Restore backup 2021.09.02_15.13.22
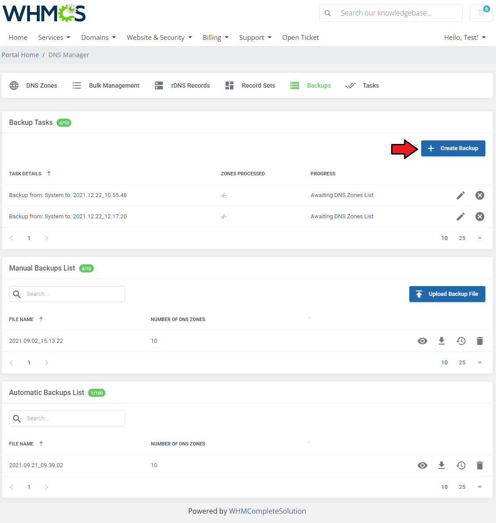The height and width of the screenshot is (523, 496). pos(461,341)
